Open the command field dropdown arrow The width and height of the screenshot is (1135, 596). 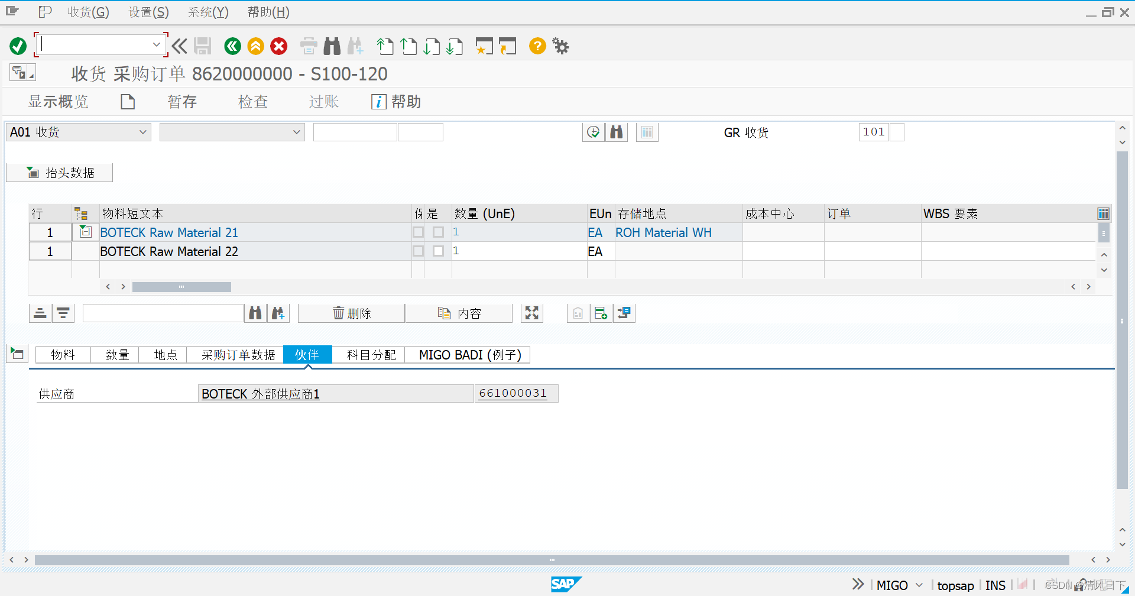point(156,45)
